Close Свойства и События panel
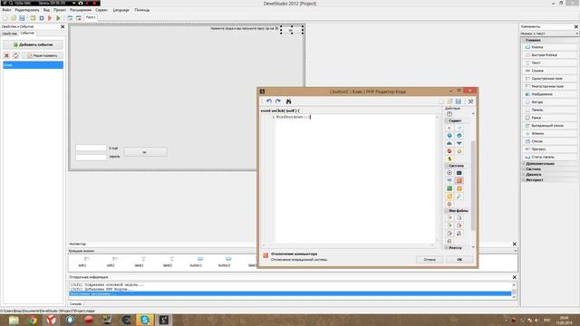 [63, 26]
